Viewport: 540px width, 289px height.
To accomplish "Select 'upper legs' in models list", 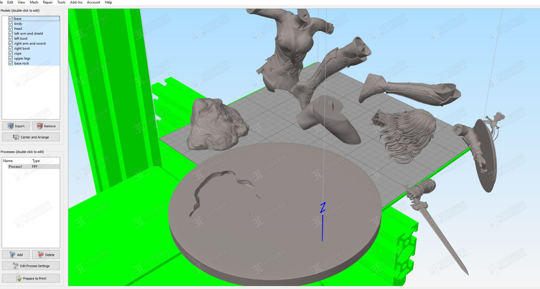I will [x=22, y=58].
